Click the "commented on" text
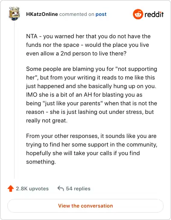 77,14
